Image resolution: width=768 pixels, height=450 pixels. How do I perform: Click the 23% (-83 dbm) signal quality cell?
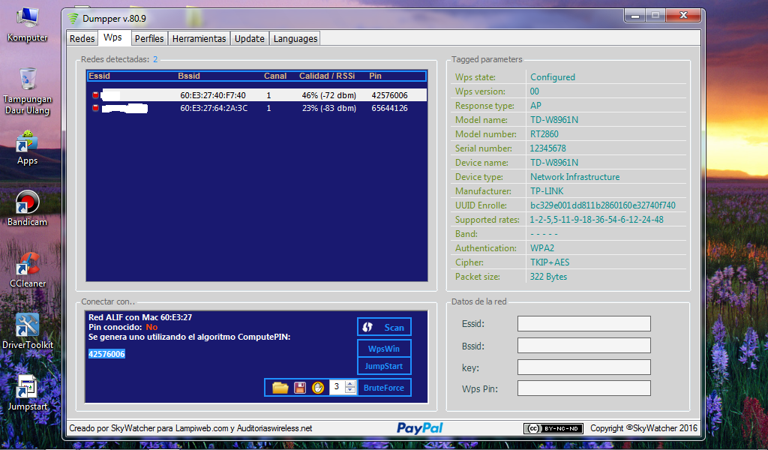(328, 108)
